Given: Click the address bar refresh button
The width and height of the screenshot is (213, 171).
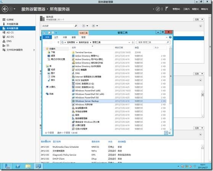Looking at the screenshot, I should pyautogui.click(x=133, y=42).
